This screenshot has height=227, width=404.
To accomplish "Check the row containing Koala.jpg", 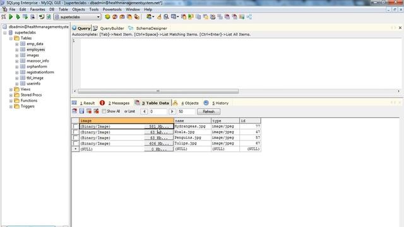I will point(75,132).
